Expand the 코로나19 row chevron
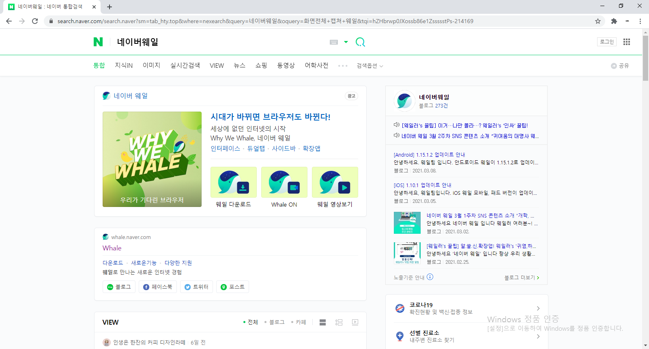Image resolution: width=649 pixels, height=349 pixels. pos(538,308)
